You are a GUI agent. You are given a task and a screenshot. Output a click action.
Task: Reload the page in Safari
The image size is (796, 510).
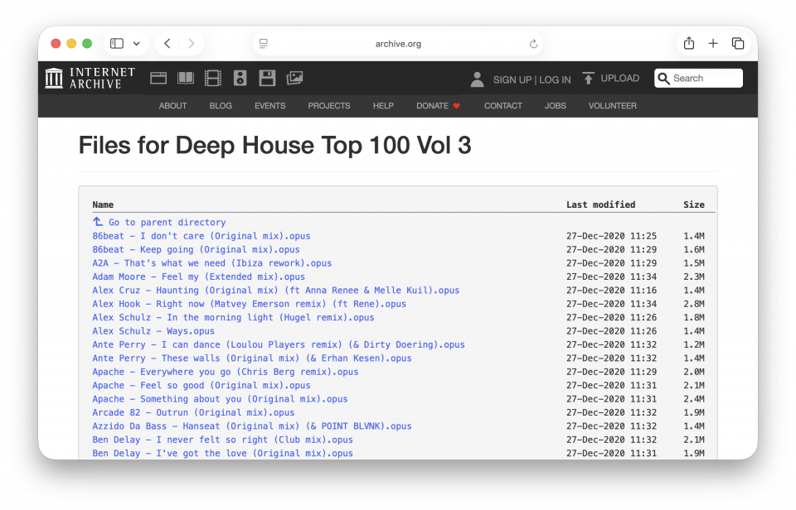(x=533, y=44)
